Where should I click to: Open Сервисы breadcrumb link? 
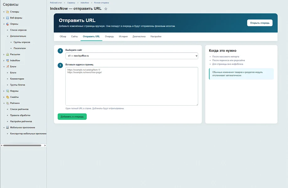pyautogui.click(x=71, y=3)
